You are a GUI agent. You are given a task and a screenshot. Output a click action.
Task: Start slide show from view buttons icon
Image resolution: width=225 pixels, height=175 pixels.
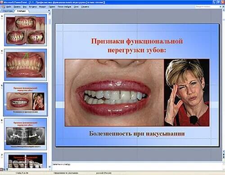pos(7,170)
